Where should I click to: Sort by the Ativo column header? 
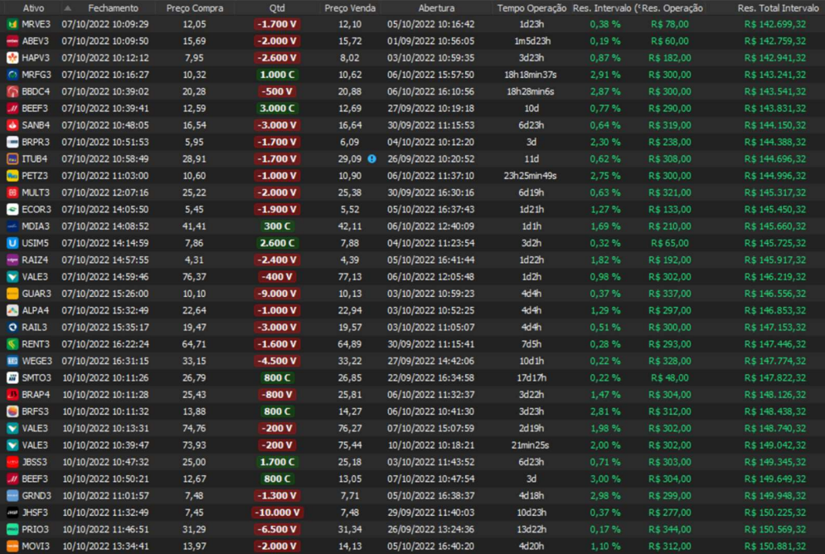pos(34,7)
